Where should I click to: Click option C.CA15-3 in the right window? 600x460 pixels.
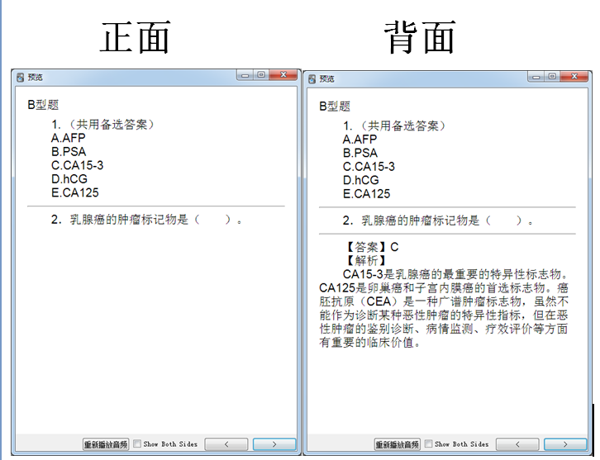coord(369,167)
